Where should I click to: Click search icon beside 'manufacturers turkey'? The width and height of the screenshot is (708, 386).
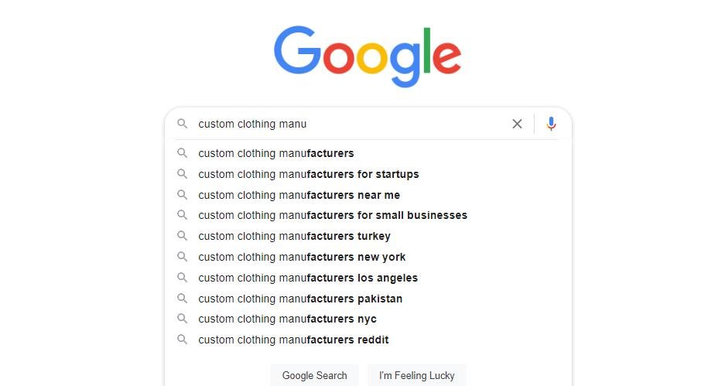pos(183,236)
